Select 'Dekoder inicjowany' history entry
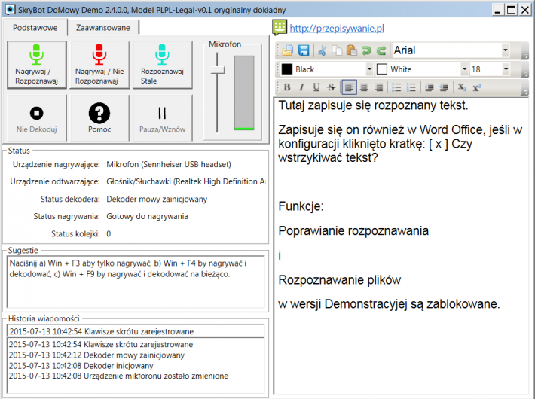535x399 pixels. (81, 366)
